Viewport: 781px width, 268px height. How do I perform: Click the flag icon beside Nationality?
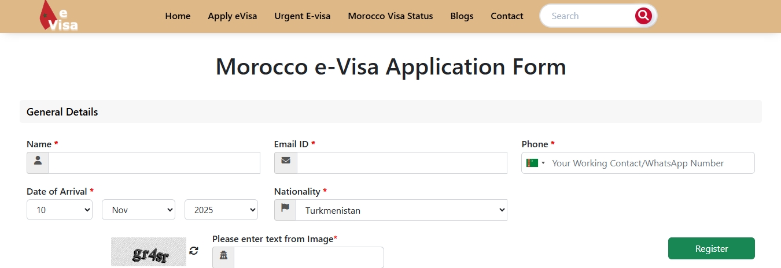285,210
